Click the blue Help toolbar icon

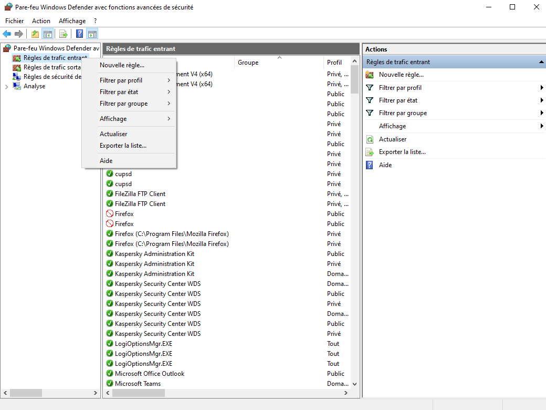tap(79, 34)
